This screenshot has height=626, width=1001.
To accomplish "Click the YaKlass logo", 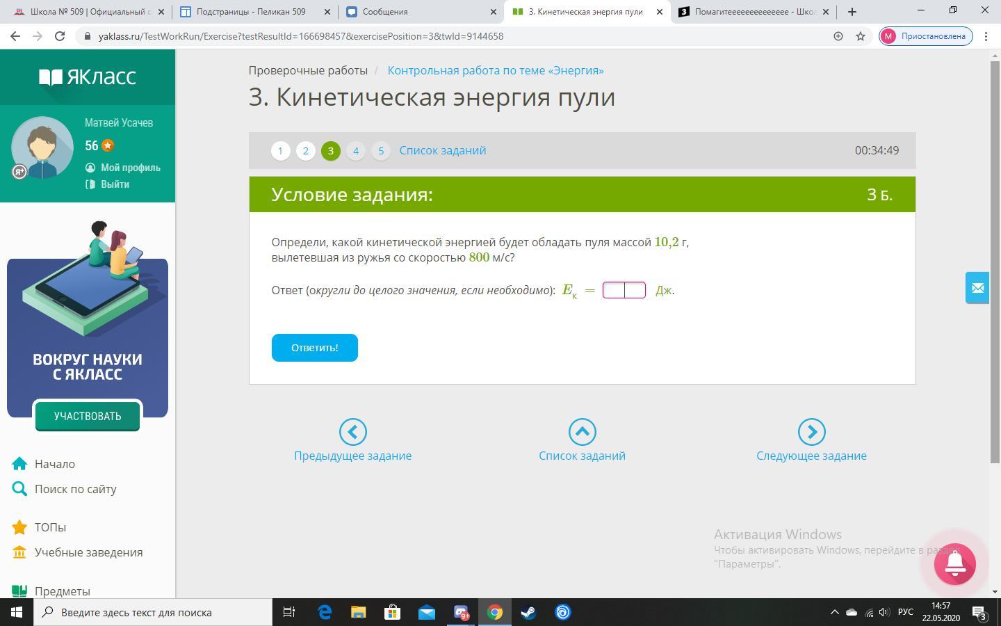I will pos(88,77).
